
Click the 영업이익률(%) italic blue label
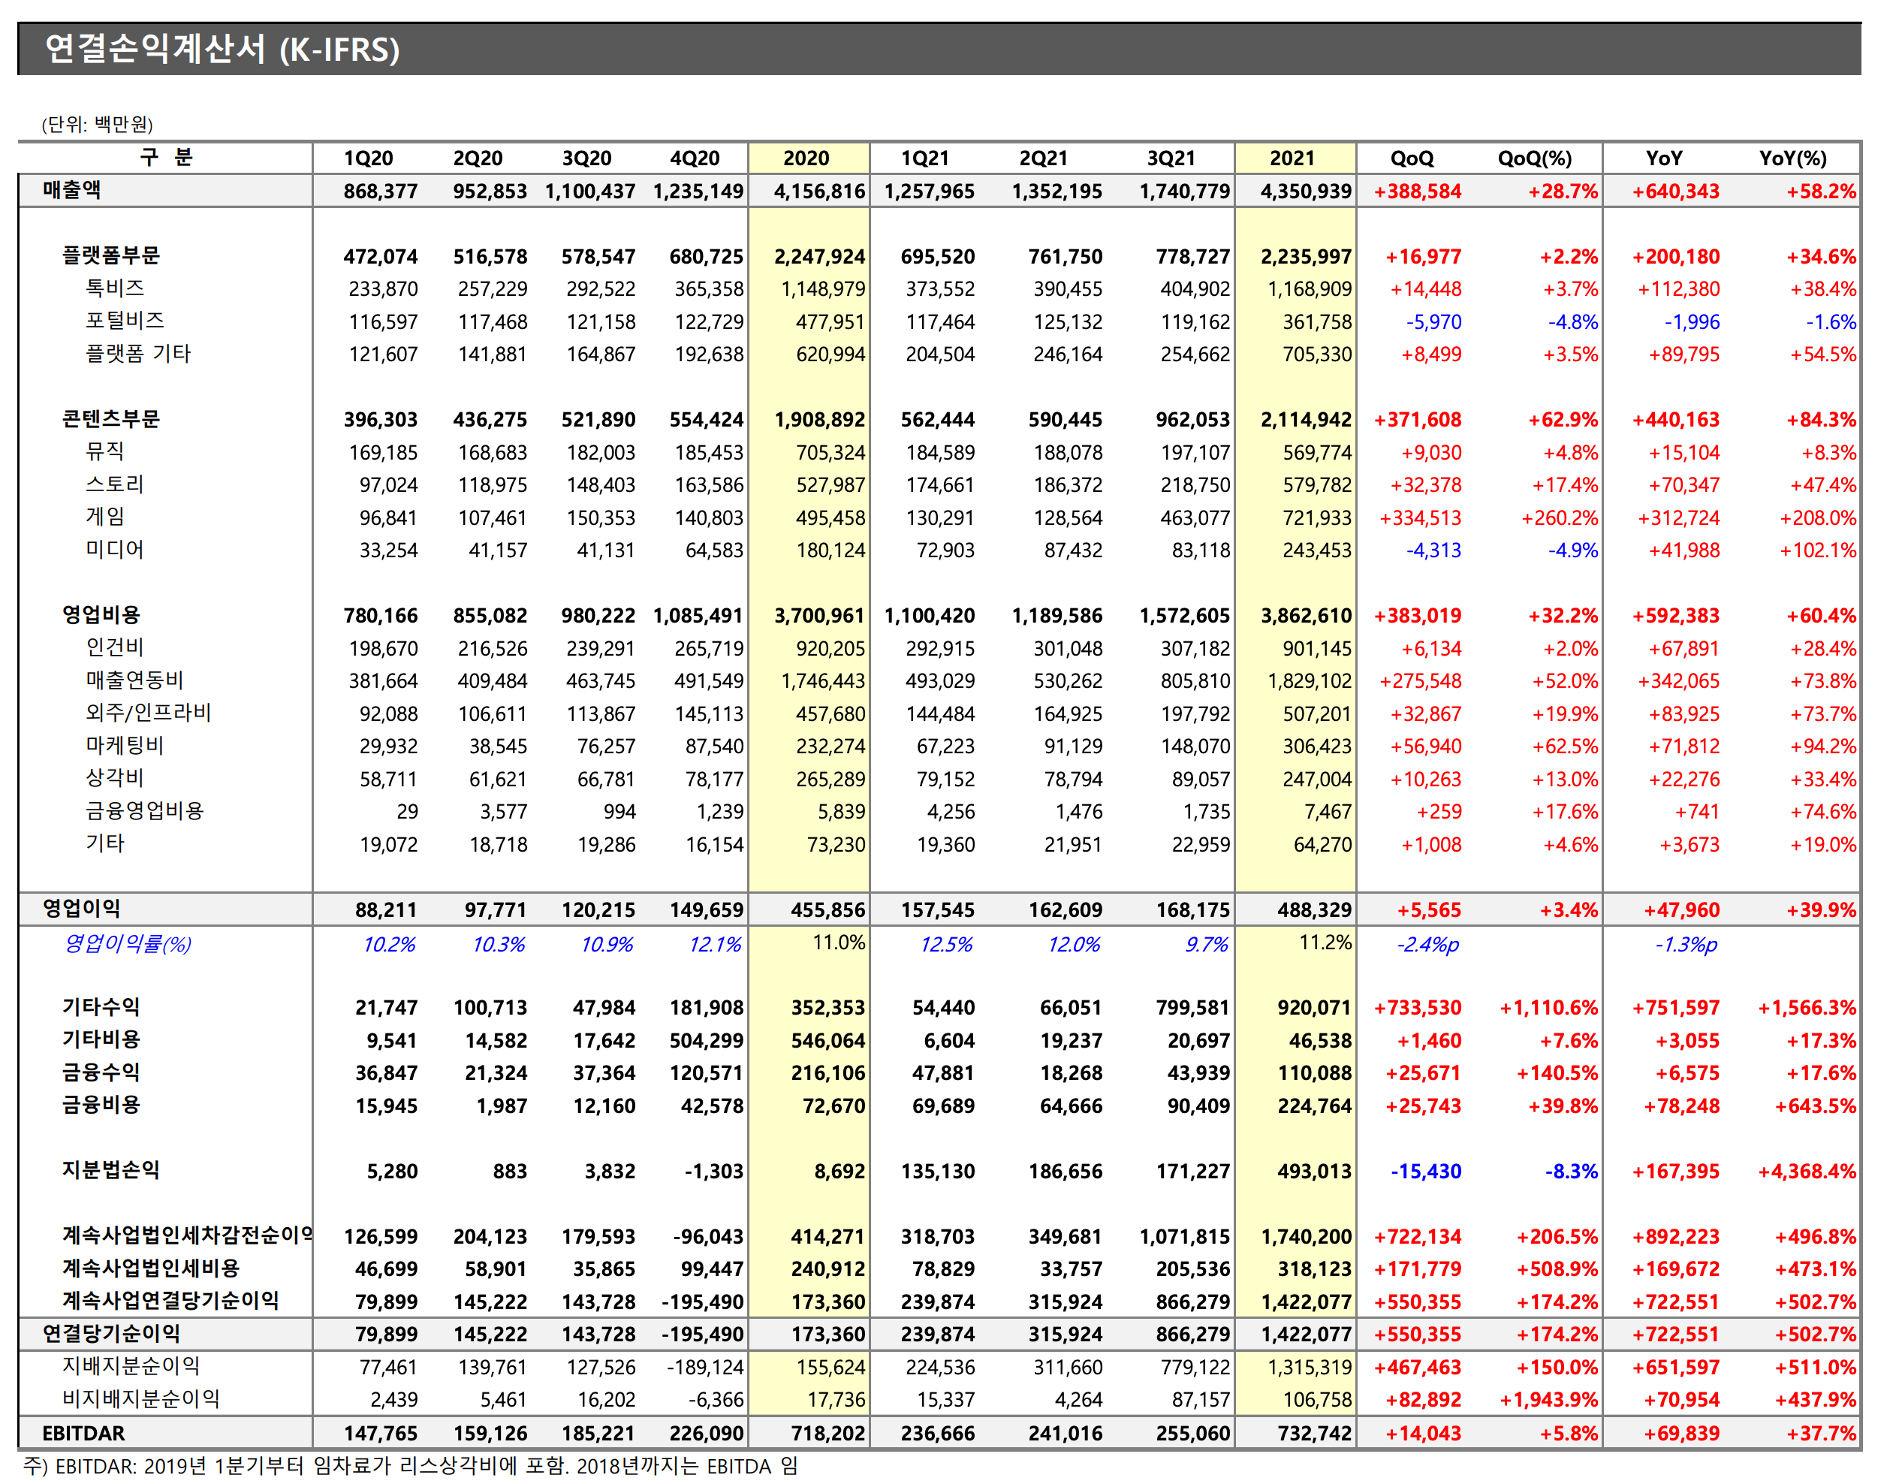click(128, 944)
